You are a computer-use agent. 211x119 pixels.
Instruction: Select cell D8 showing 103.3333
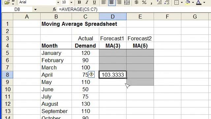[113, 75]
